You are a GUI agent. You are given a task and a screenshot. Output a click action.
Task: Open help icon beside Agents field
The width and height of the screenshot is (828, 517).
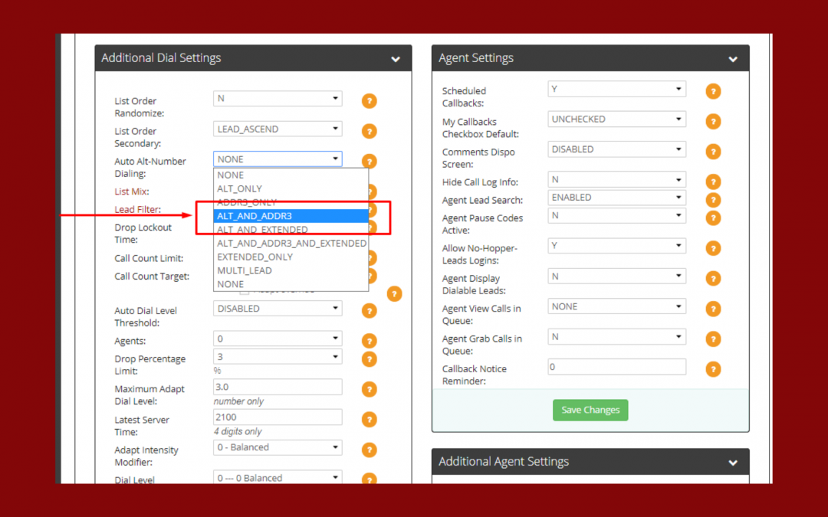369,341
